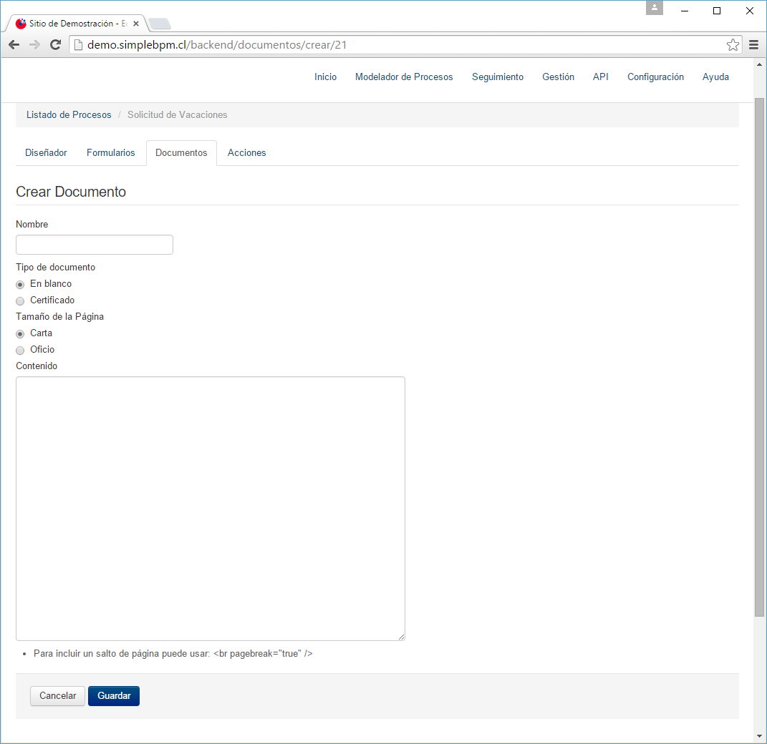The image size is (767, 744).
Task: Click the Cancelar button
Action: coord(58,695)
